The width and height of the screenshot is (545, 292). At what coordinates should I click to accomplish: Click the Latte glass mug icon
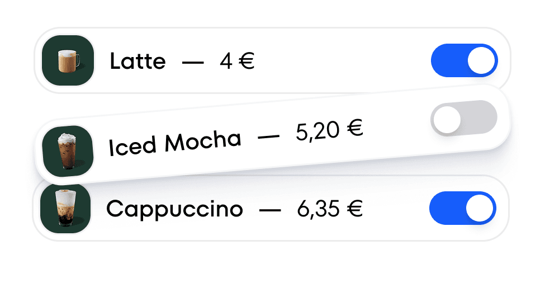click(68, 60)
